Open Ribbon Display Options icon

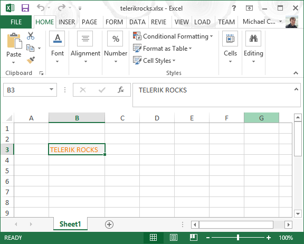tap(249, 8)
